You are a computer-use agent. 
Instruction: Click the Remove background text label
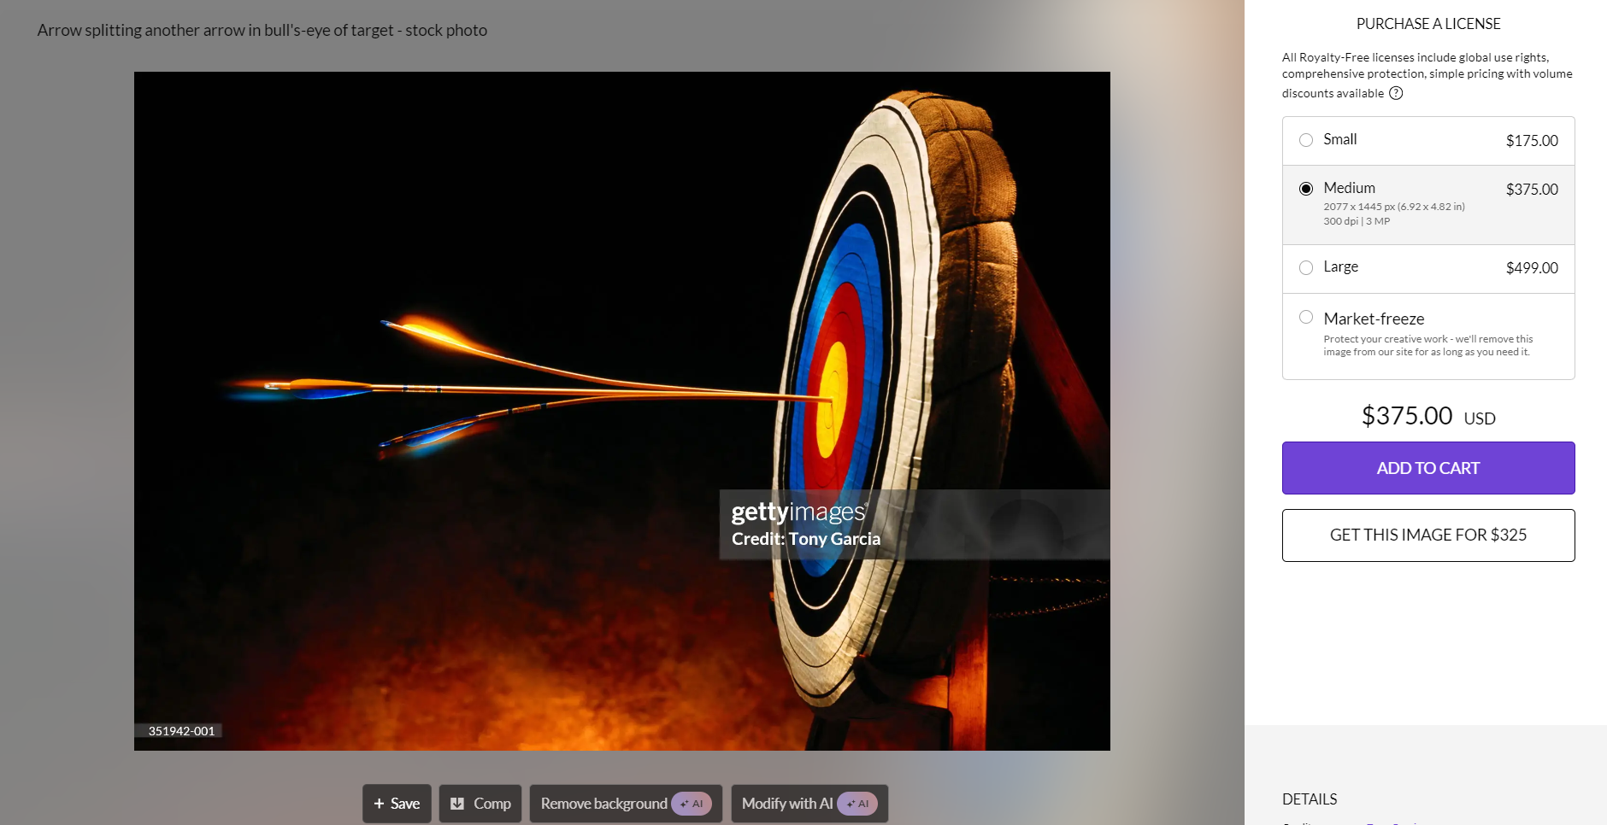coord(603,804)
